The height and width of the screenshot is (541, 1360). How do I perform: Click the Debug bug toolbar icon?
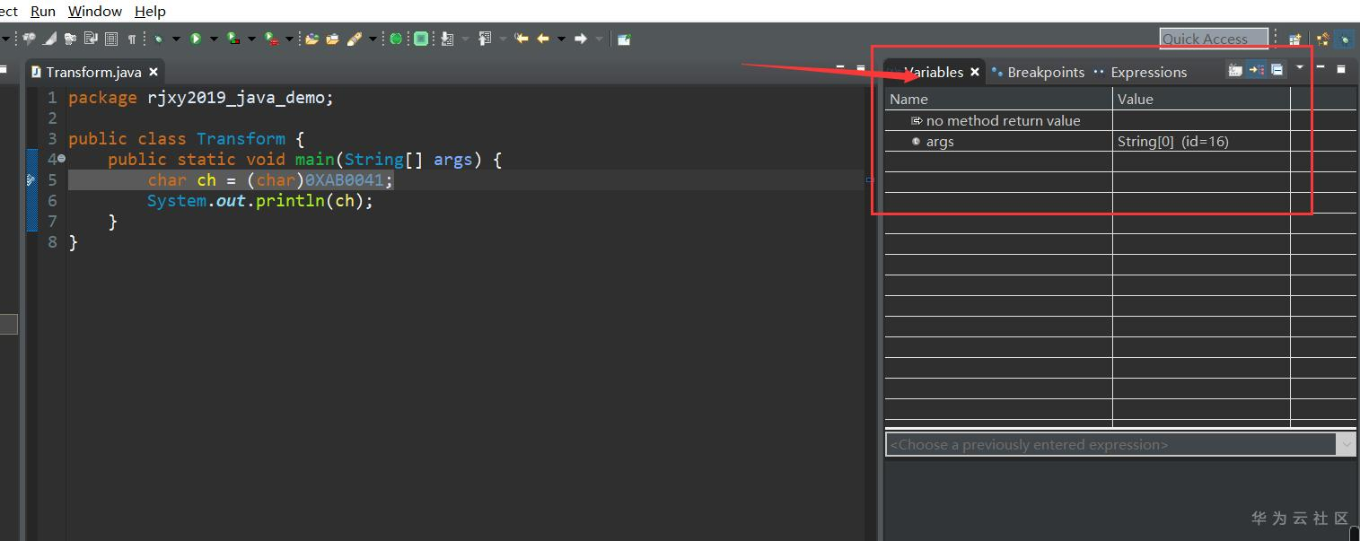pyautogui.click(x=157, y=39)
